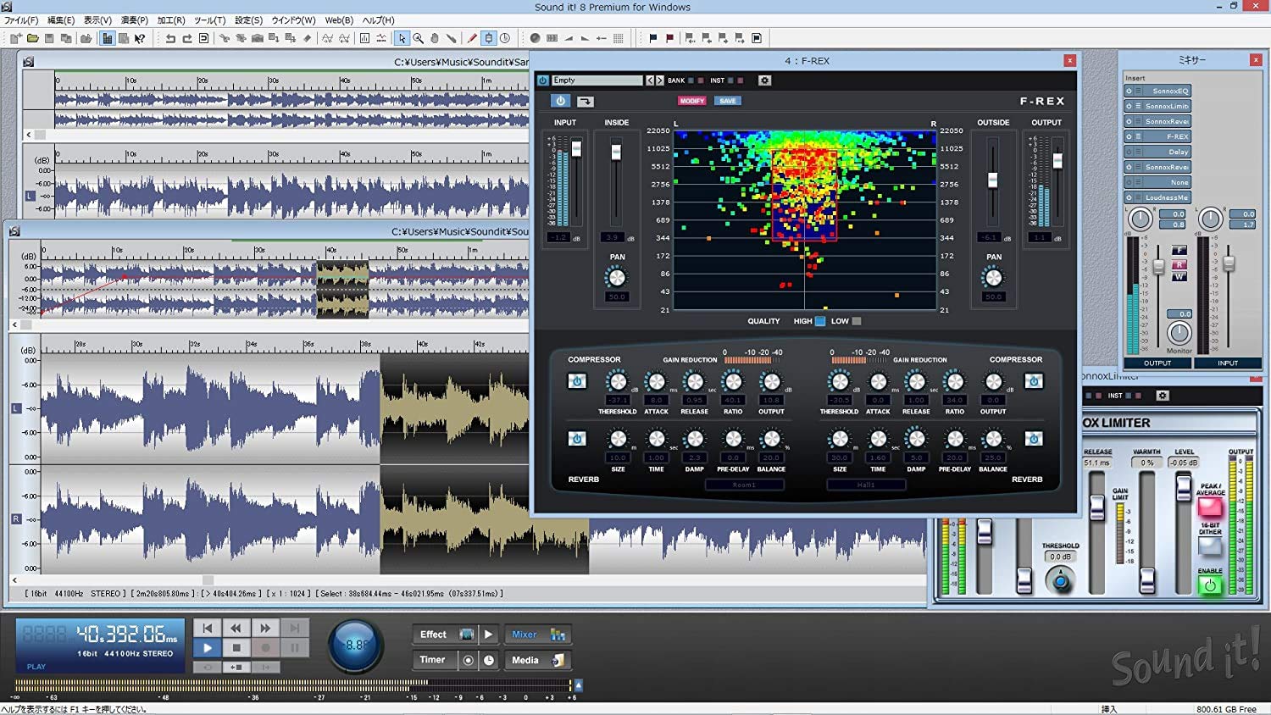Click the MODIFY button in F-REX
1271x715 pixels.
(692, 100)
